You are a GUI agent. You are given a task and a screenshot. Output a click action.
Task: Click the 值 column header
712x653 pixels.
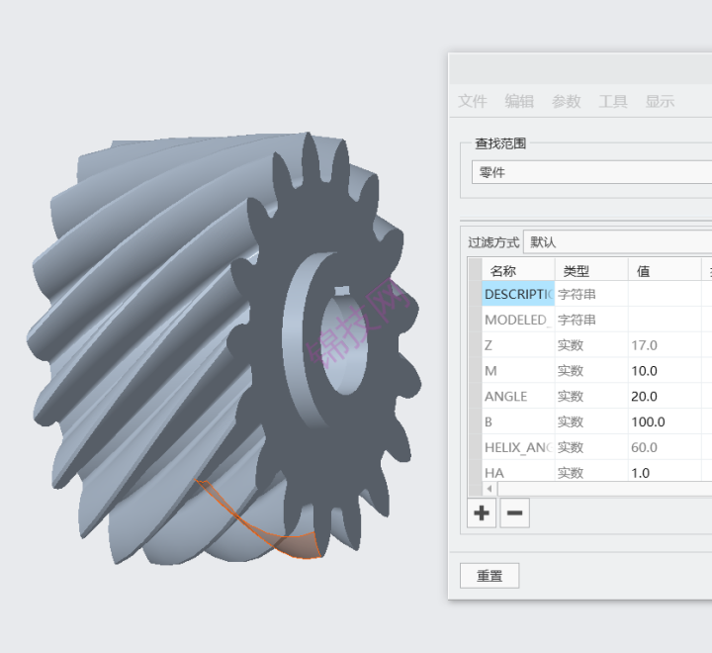click(663, 270)
